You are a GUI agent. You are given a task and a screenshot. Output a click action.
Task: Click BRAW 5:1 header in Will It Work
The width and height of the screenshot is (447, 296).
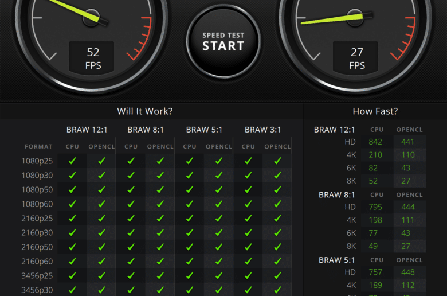coord(204,130)
